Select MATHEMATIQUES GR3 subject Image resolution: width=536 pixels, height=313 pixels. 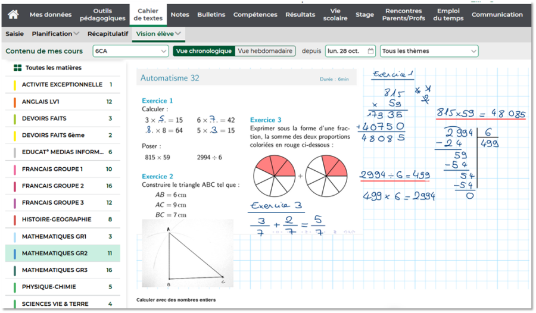63,270
